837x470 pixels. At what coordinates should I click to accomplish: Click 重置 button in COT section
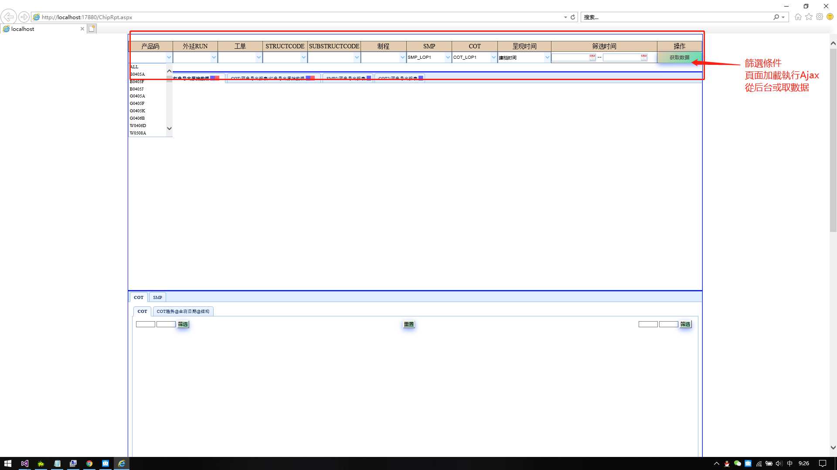(x=408, y=324)
